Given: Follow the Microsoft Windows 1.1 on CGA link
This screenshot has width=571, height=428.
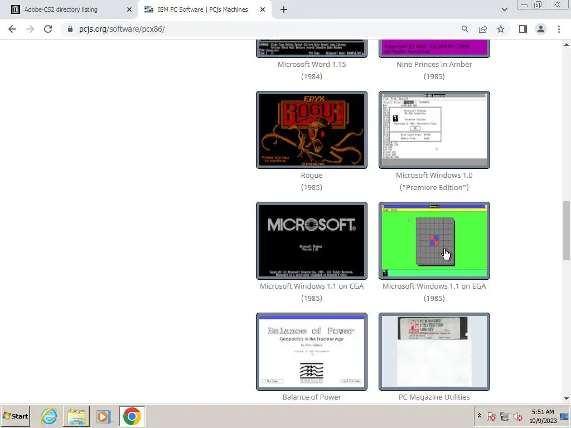Looking at the screenshot, I should pyautogui.click(x=312, y=286).
